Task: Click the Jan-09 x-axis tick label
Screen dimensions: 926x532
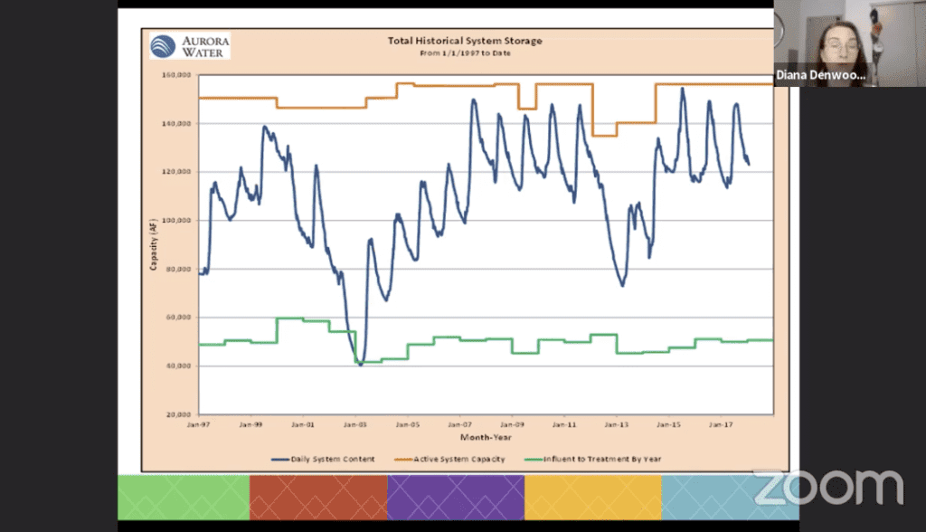Action: 512,423
